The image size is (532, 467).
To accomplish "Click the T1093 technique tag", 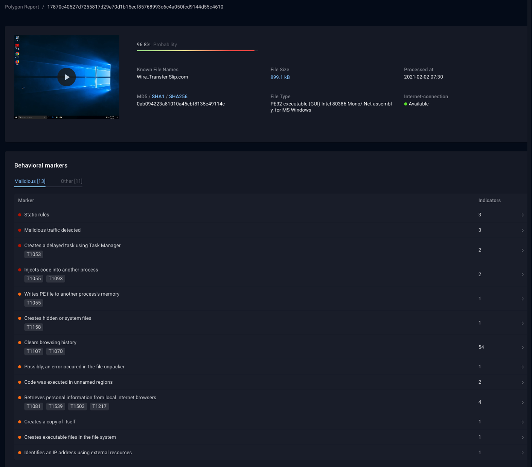I will (56, 279).
